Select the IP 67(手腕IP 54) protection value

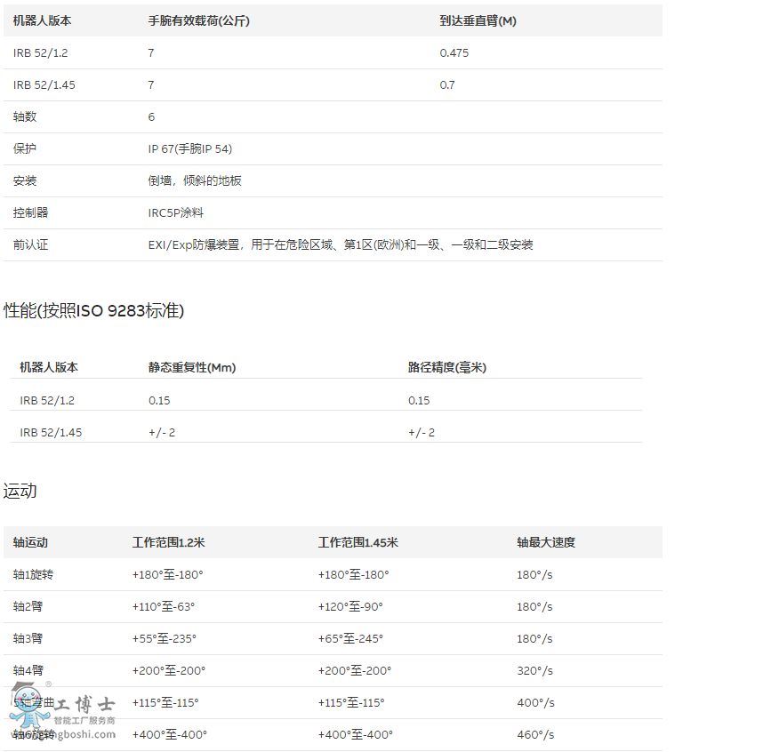(189, 148)
